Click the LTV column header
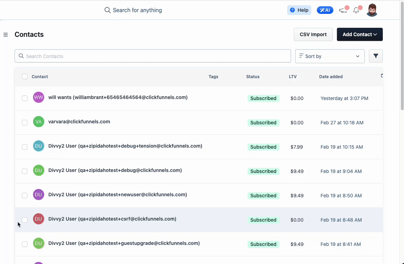The width and height of the screenshot is (404, 264). tap(293, 77)
